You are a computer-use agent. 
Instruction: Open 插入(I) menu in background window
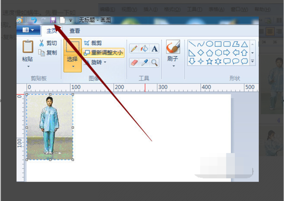[151, 9]
